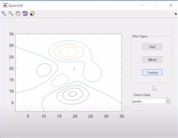Click the MATLAB logo in title bar
Image resolution: width=178 pixels, height=138 pixels.
tap(5, 5)
